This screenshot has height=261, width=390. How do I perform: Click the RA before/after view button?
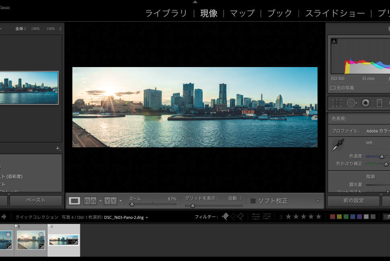[90, 201]
